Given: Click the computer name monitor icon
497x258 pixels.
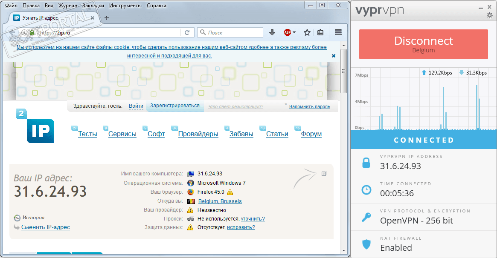Looking at the screenshot, I should tap(191, 174).
